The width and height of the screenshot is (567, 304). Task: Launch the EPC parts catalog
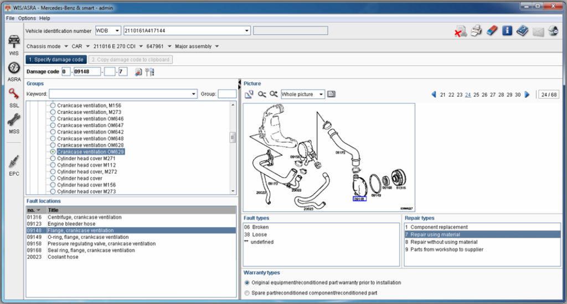coord(14,166)
